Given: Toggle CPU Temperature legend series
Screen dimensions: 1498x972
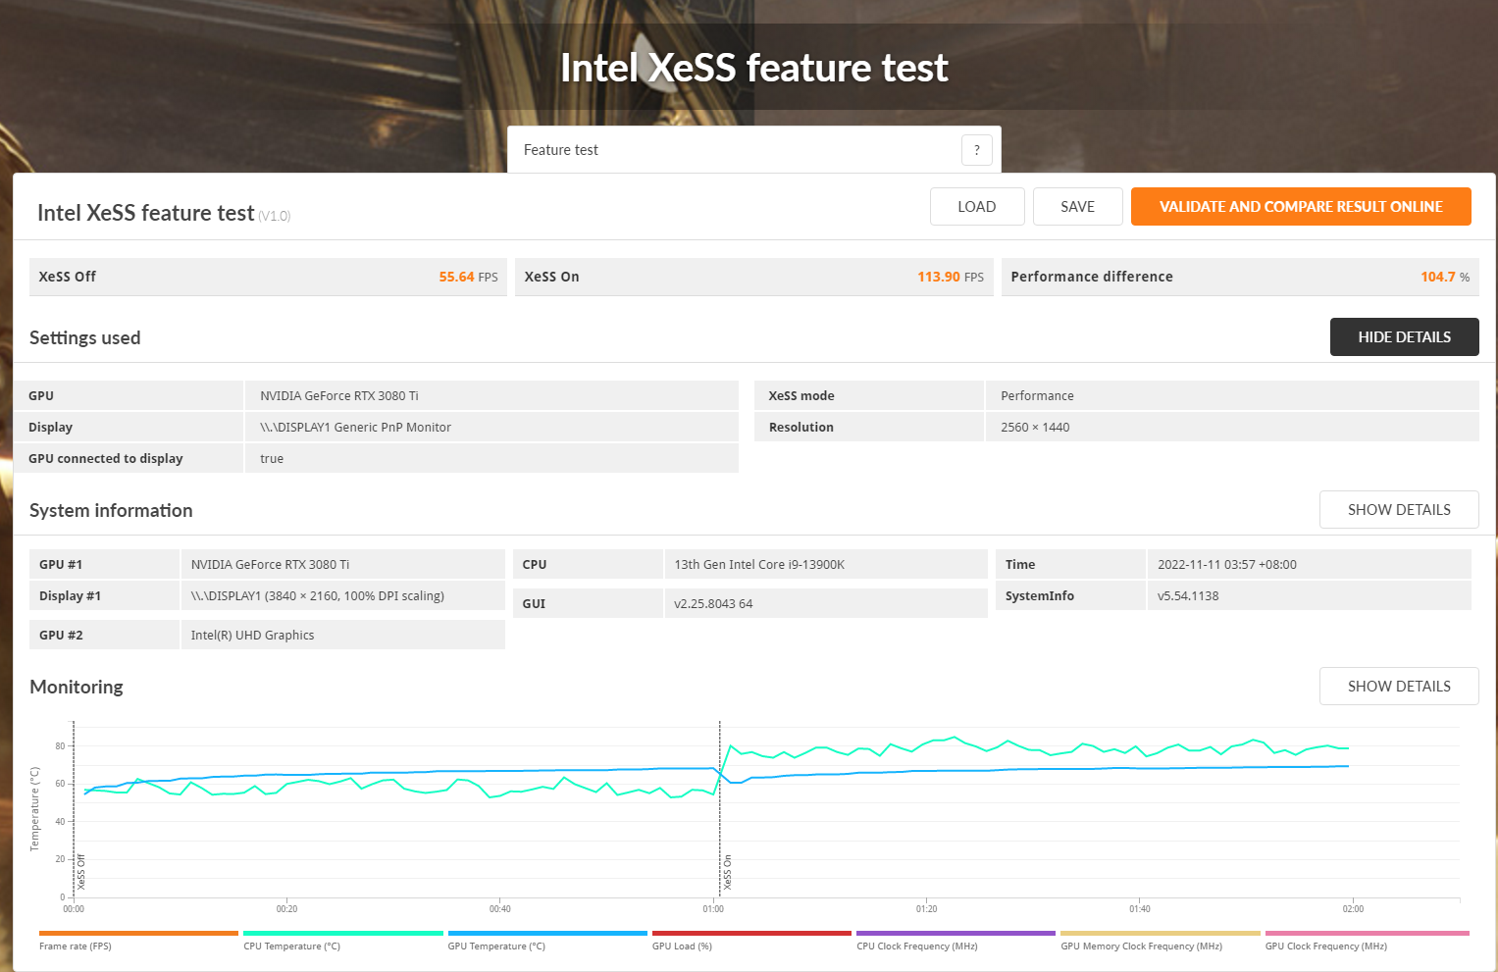Looking at the screenshot, I should point(342,941).
